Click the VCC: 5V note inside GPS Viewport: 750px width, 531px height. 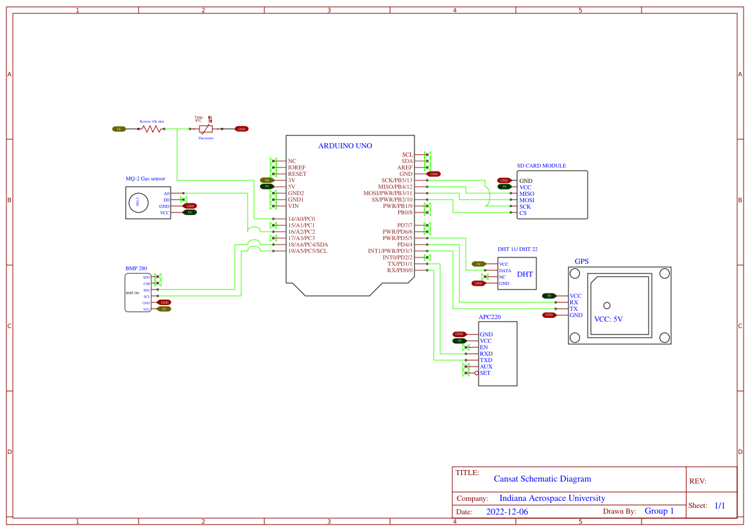coord(608,319)
